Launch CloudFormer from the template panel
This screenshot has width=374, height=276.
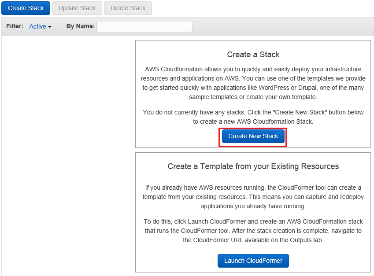point(253,261)
